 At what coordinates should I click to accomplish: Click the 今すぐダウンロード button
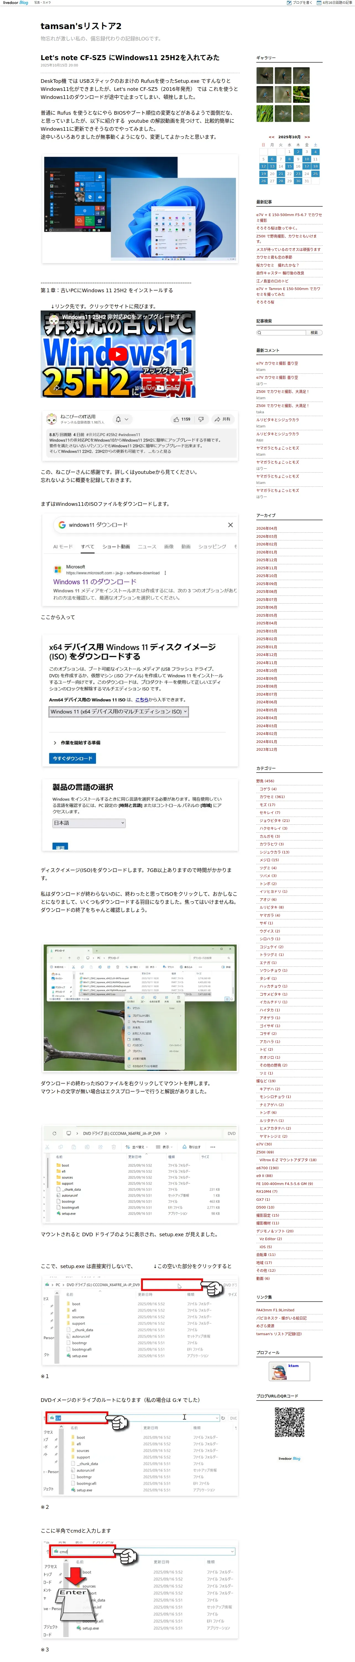click(72, 758)
